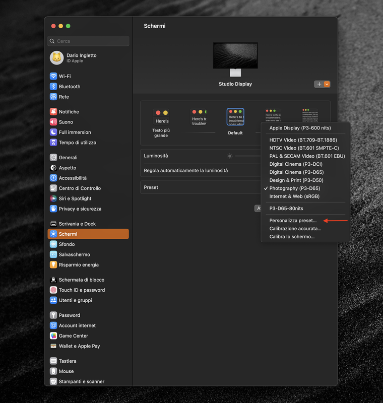Screen dimensions: 383x403
Task: Click the Rete globe icon
Action: coord(53,97)
